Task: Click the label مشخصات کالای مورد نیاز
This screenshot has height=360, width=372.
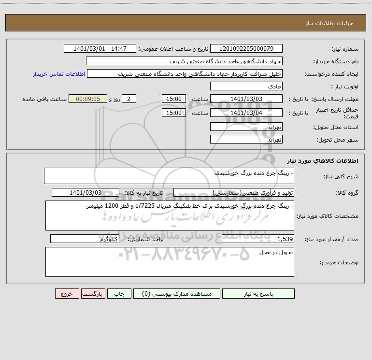Action: [x=328, y=216]
